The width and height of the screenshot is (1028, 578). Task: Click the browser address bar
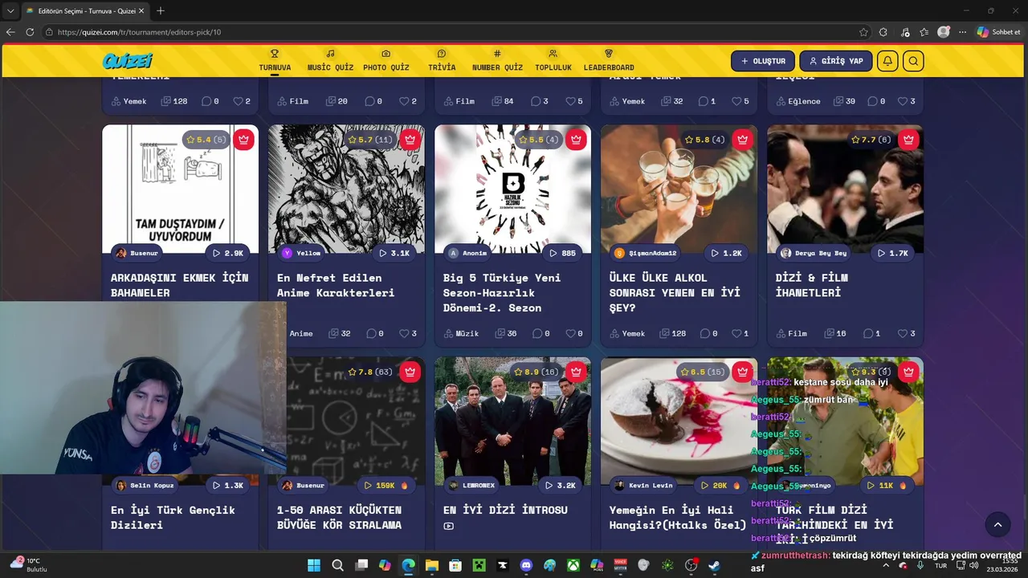450,32
